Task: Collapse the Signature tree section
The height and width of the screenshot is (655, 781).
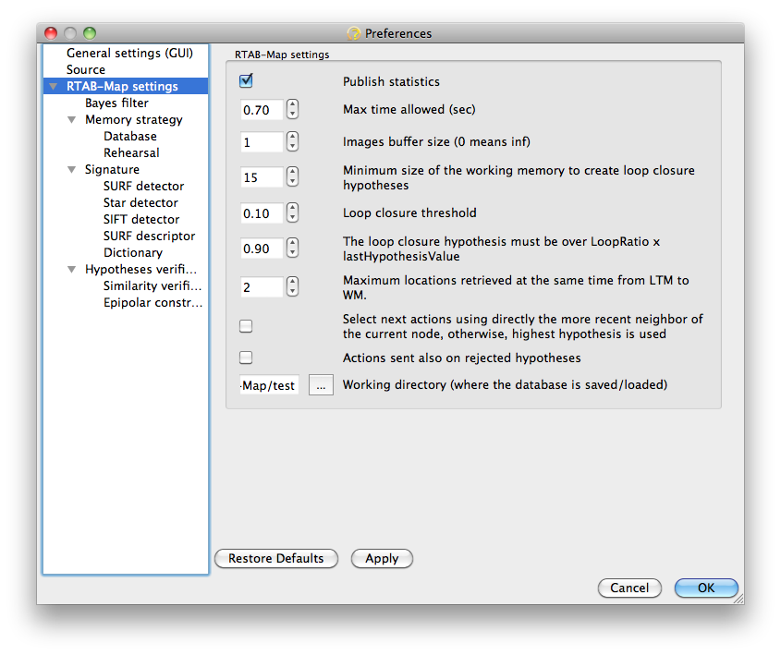Action: (x=72, y=169)
